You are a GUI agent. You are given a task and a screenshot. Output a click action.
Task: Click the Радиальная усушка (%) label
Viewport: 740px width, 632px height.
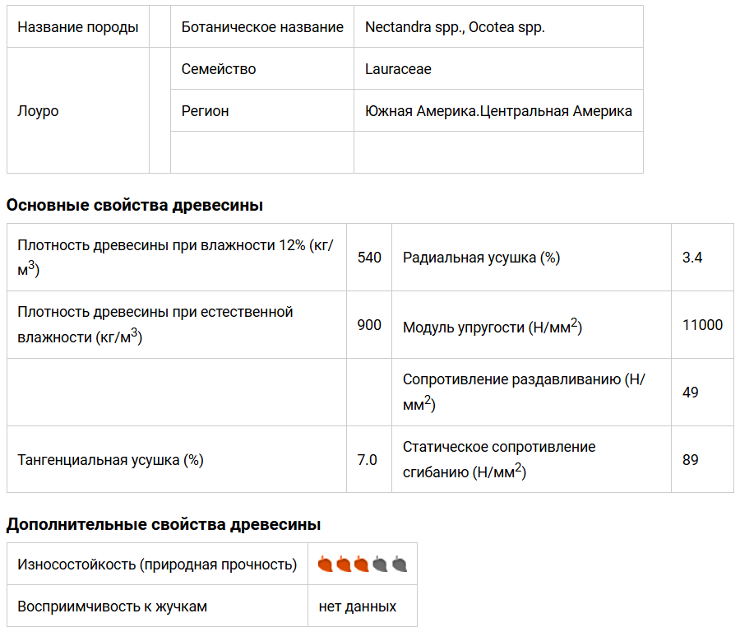481,258
